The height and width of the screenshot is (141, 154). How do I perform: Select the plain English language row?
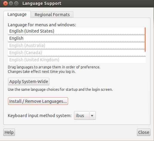[76, 38]
